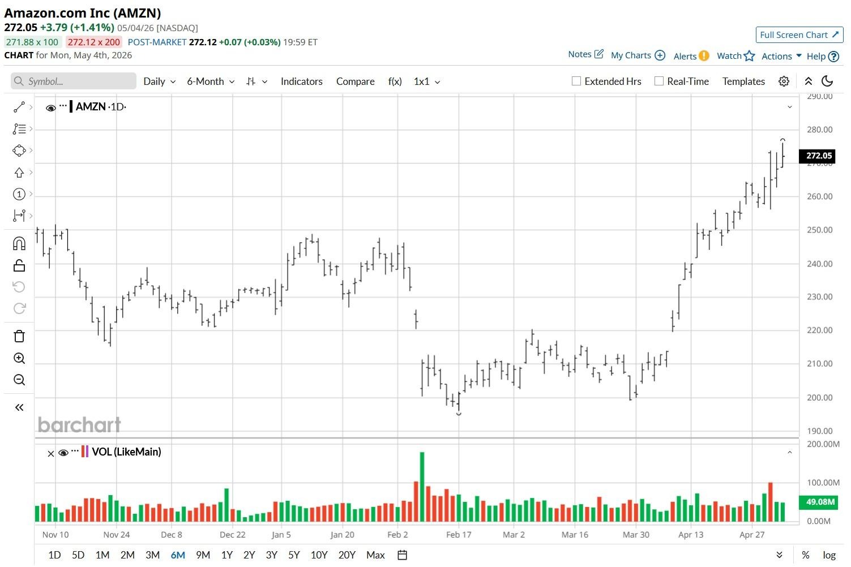Viewport: 851px width, 567px height.
Task: Select the 1Y time range tab
Action: coord(226,555)
